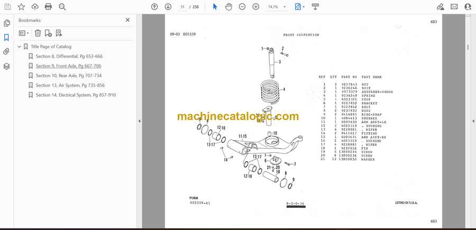
Task: Click the find current bookmark icon
Action: (x=59, y=33)
